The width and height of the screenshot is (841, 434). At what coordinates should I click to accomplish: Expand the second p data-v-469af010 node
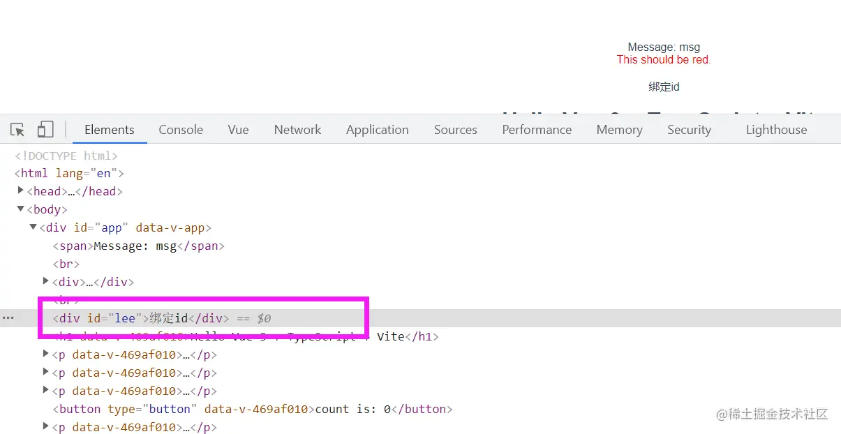pos(47,372)
